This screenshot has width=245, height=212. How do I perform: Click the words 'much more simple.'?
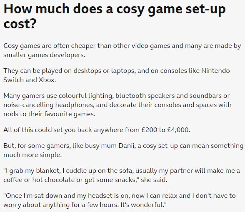(32, 155)
